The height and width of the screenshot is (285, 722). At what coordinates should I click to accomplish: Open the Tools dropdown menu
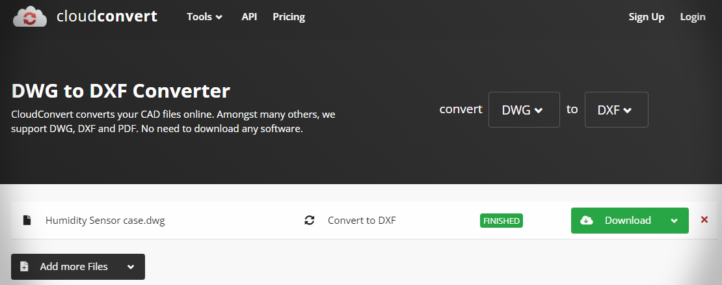click(x=204, y=17)
